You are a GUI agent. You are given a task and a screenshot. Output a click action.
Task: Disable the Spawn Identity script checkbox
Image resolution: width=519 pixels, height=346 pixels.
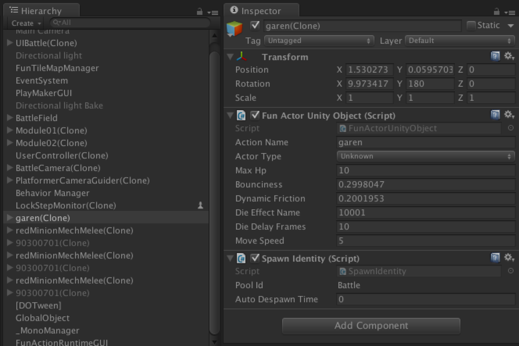point(255,258)
